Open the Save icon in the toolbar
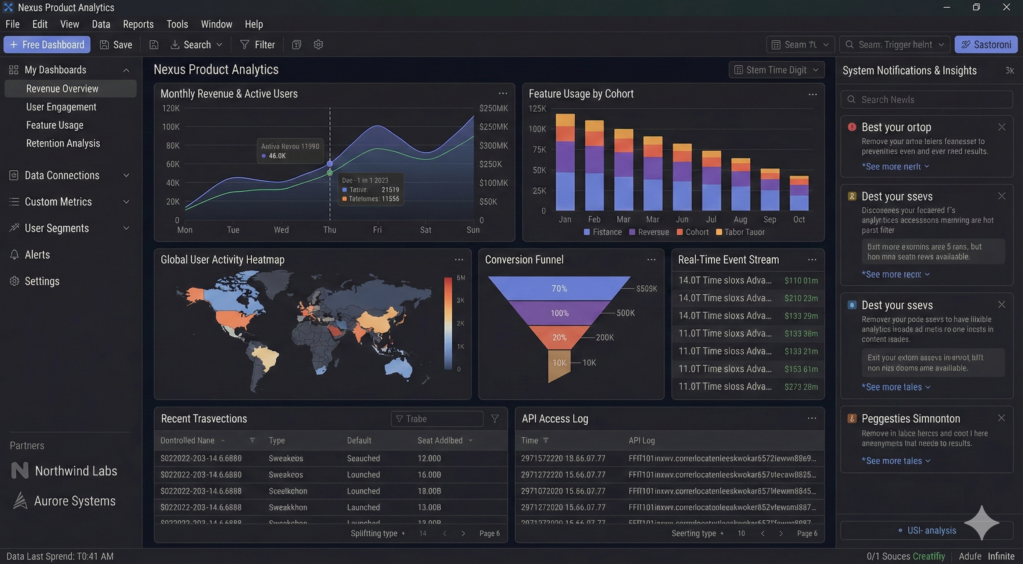1023x564 pixels. click(x=104, y=44)
